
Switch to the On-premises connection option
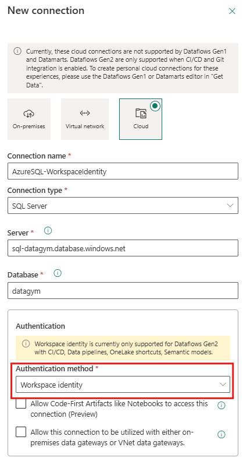[x=28, y=119]
